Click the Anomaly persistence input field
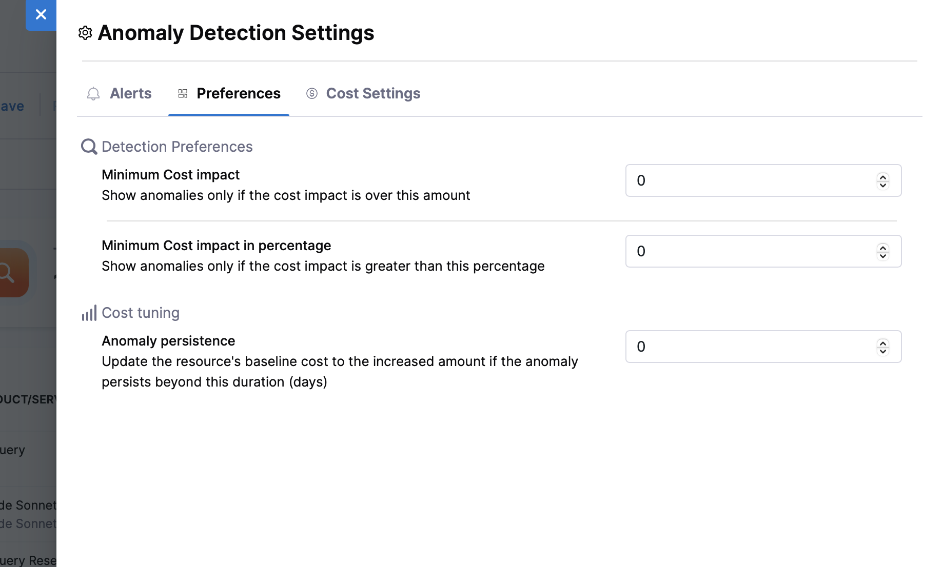The height and width of the screenshot is (567, 943). coord(749,347)
